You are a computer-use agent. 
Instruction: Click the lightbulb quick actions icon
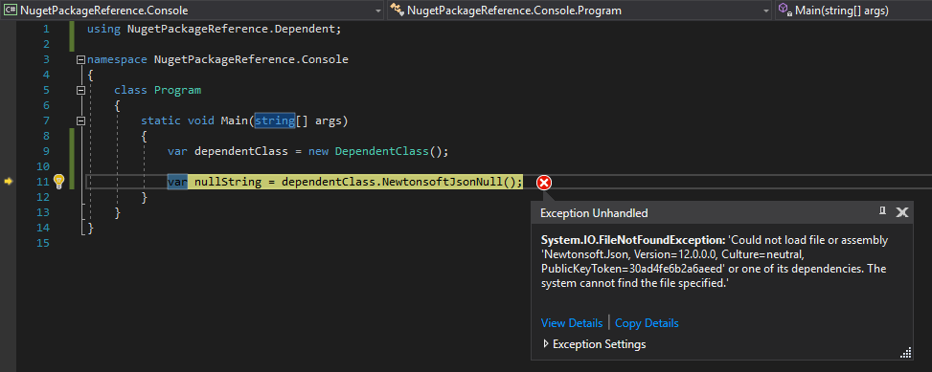58,182
